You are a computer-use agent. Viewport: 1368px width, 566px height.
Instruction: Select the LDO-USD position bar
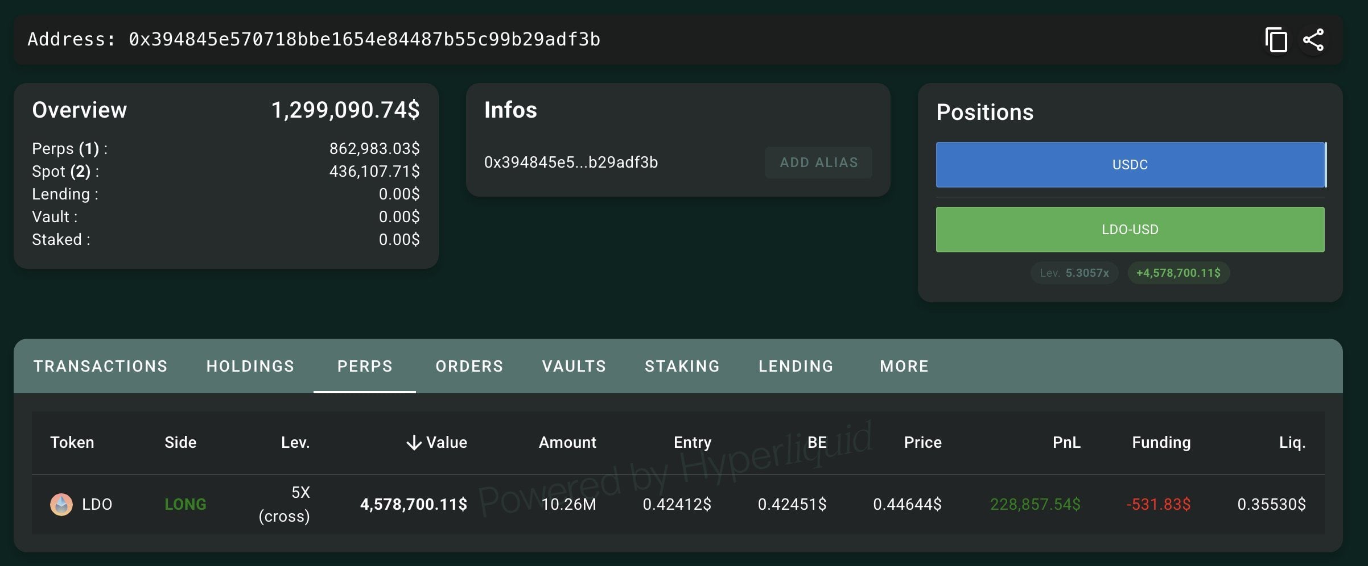click(1130, 230)
